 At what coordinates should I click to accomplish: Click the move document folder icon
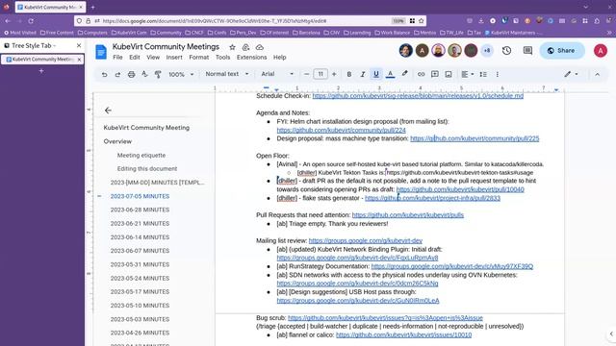click(246, 47)
